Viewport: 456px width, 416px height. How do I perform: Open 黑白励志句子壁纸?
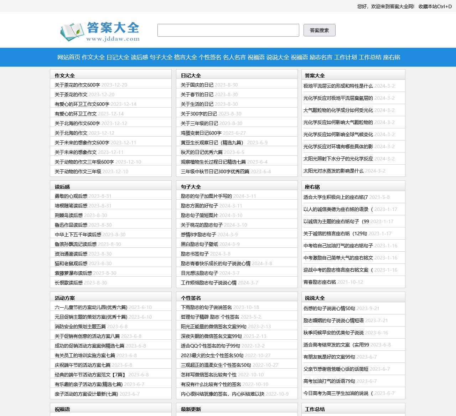pyautogui.click(x=199, y=244)
